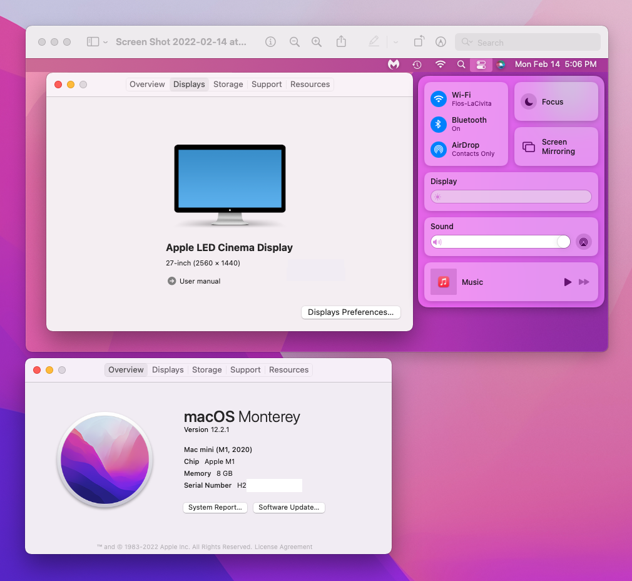Viewport: 632px width, 581px height.
Task: Open the License Agreement link
Action: (283, 547)
